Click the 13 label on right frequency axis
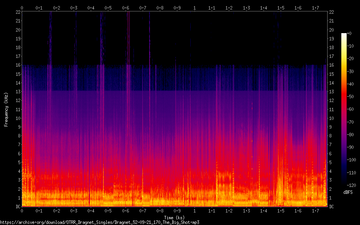 pos(332,92)
